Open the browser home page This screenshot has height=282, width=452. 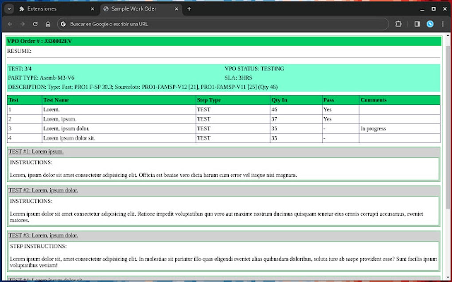[x=47, y=24]
